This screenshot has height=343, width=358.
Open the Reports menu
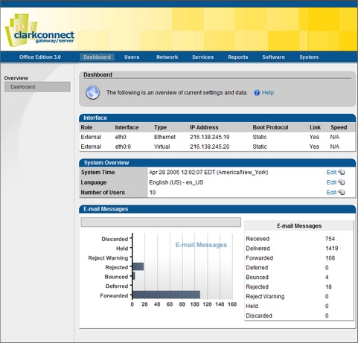tap(238, 57)
